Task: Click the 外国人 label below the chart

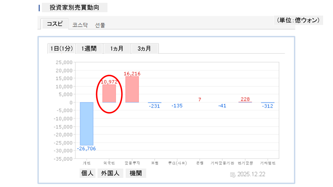Action: [110, 173]
